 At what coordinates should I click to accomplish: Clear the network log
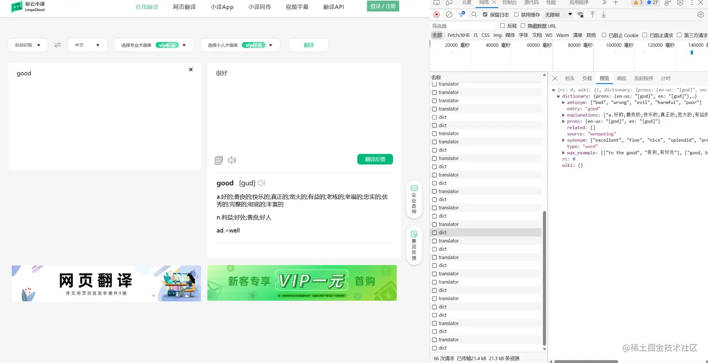(x=449, y=15)
